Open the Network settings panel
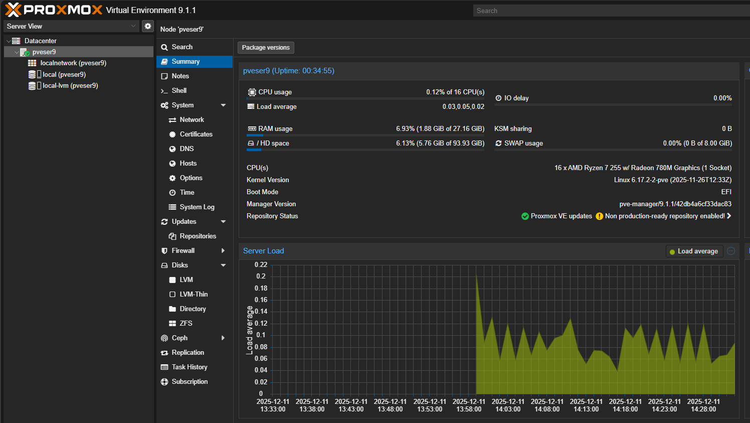 pos(192,119)
